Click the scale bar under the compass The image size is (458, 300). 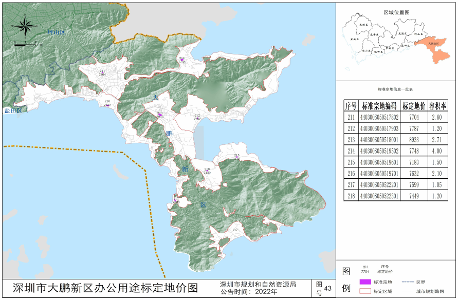coord(25,45)
